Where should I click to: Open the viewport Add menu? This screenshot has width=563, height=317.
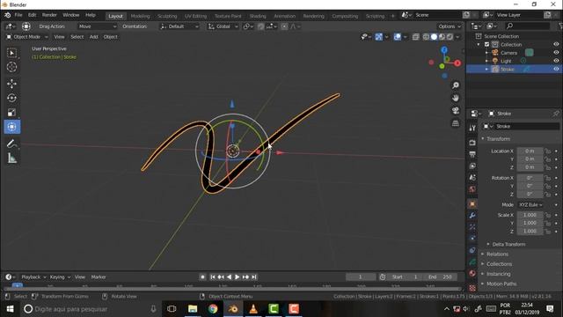[x=94, y=37]
